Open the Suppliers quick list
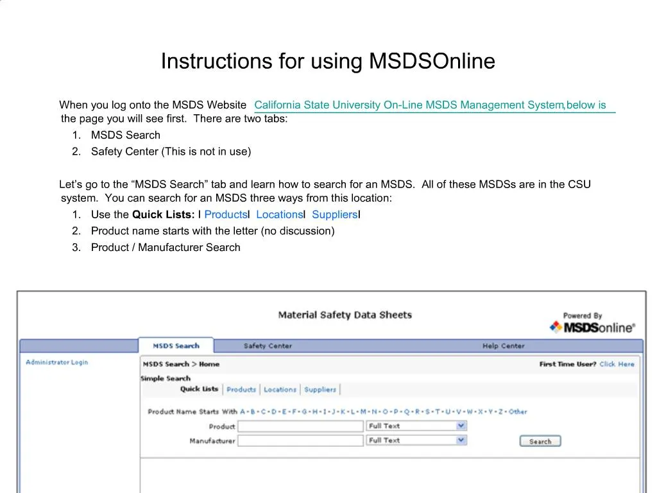This screenshot has width=657, height=493. [x=320, y=390]
